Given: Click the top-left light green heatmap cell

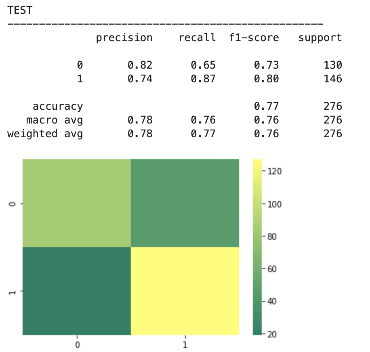Looking at the screenshot, I should point(77,203).
